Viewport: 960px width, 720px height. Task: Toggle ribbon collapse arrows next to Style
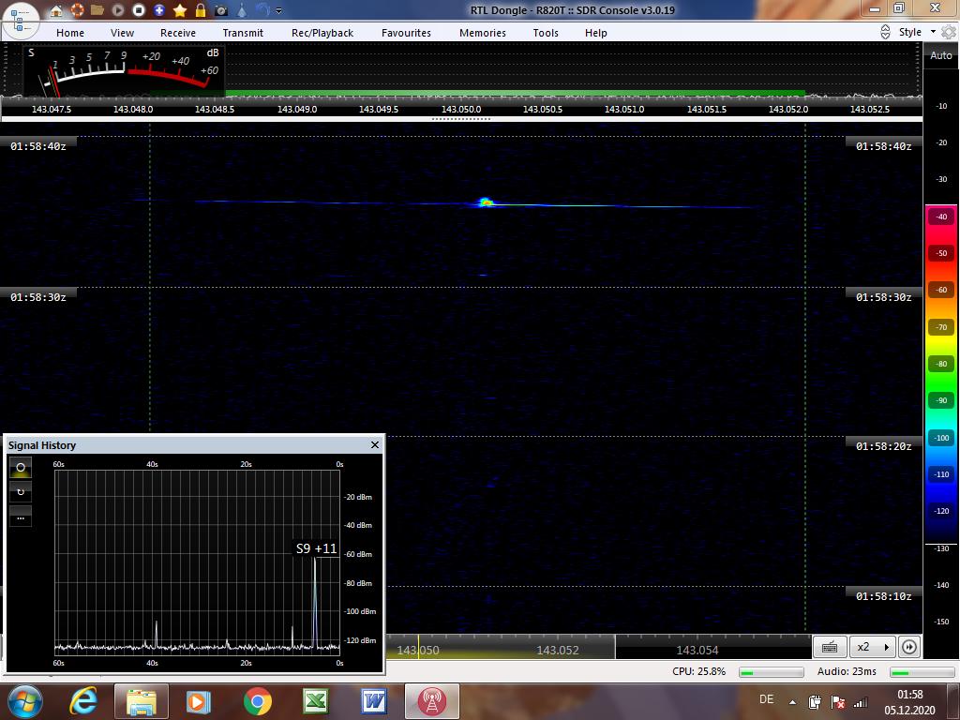885,32
